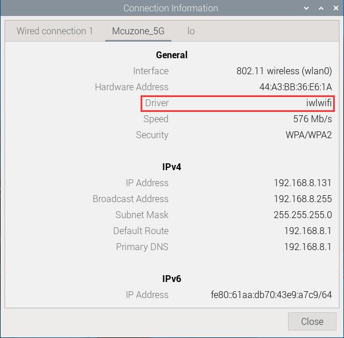The width and height of the screenshot is (344, 338).
Task: Switch to the Wired connection 1 tab
Action: point(55,31)
